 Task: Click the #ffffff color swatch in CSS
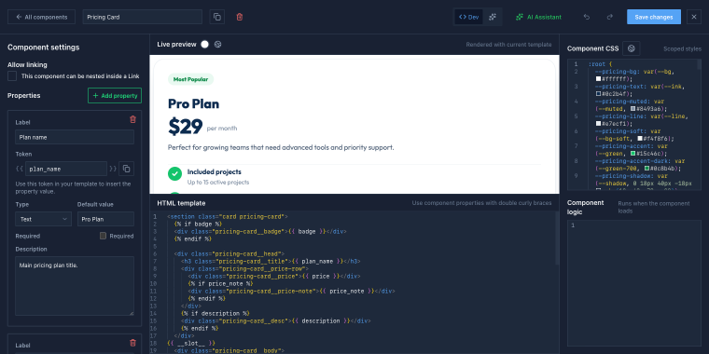tap(598, 78)
